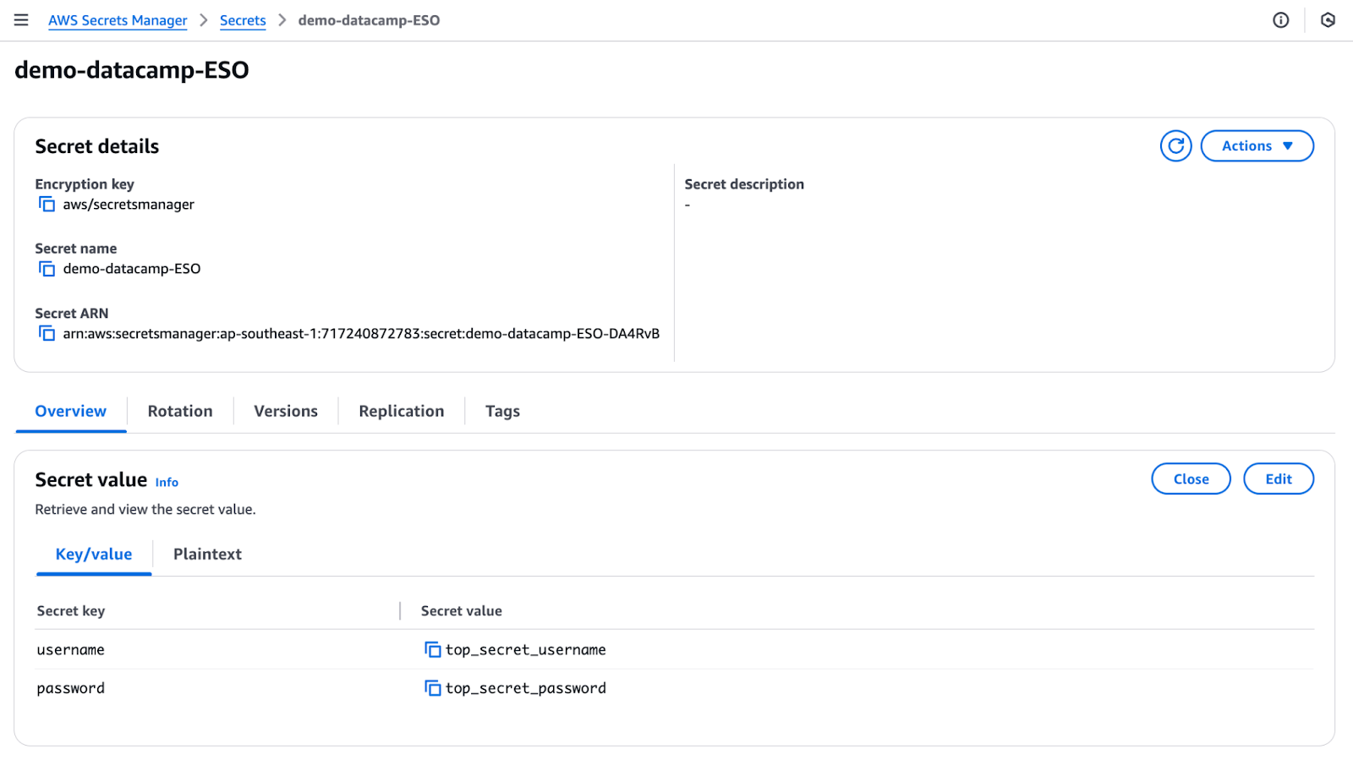The image size is (1353, 760).
Task: Open the Actions dropdown menu
Action: [1257, 146]
